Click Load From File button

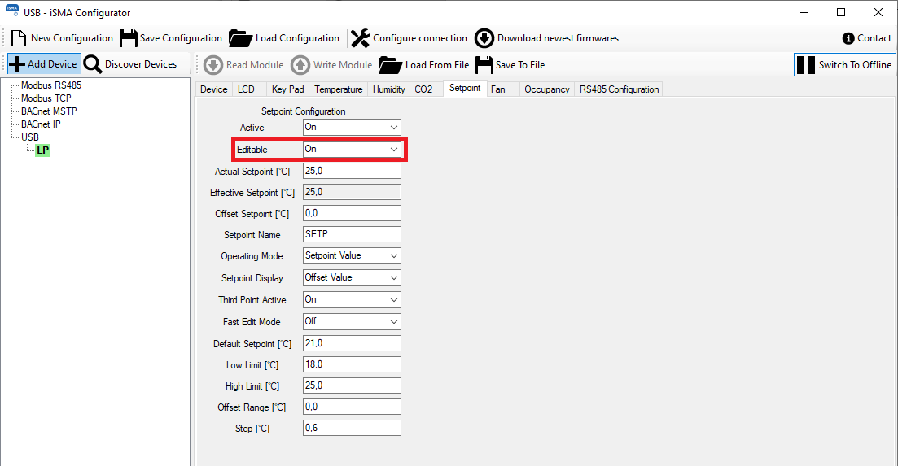[425, 65]
